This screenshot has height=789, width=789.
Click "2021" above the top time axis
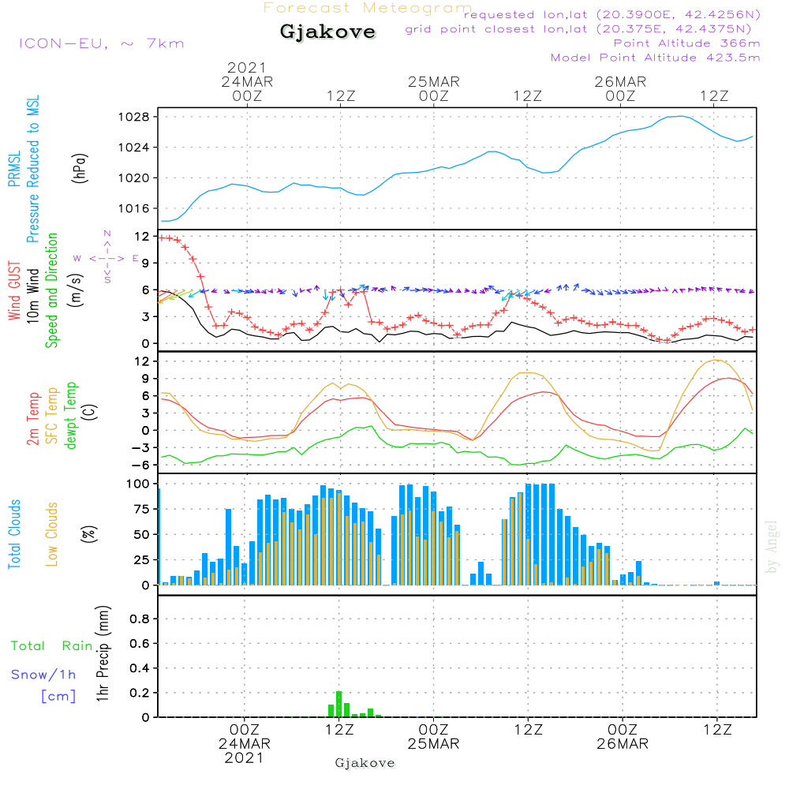click(x=246, y=67)
